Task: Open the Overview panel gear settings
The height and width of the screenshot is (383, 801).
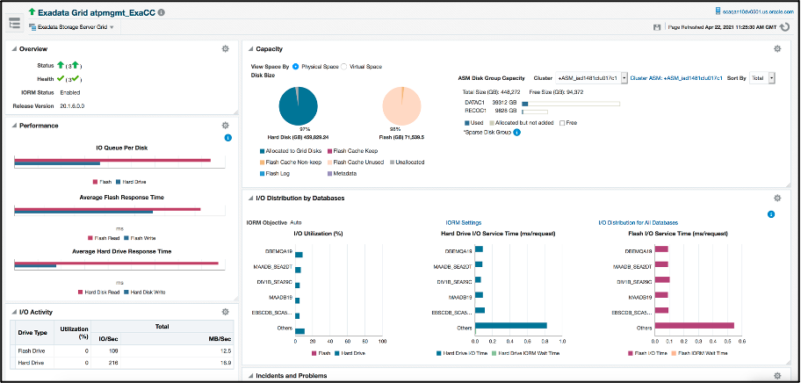Action: point(225,49)
